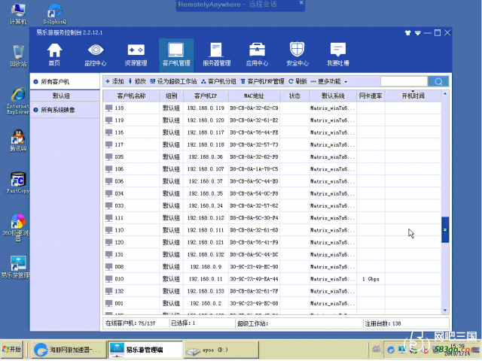Click the 开始 start button
482x361 pixels.
(x=12, y=349)
